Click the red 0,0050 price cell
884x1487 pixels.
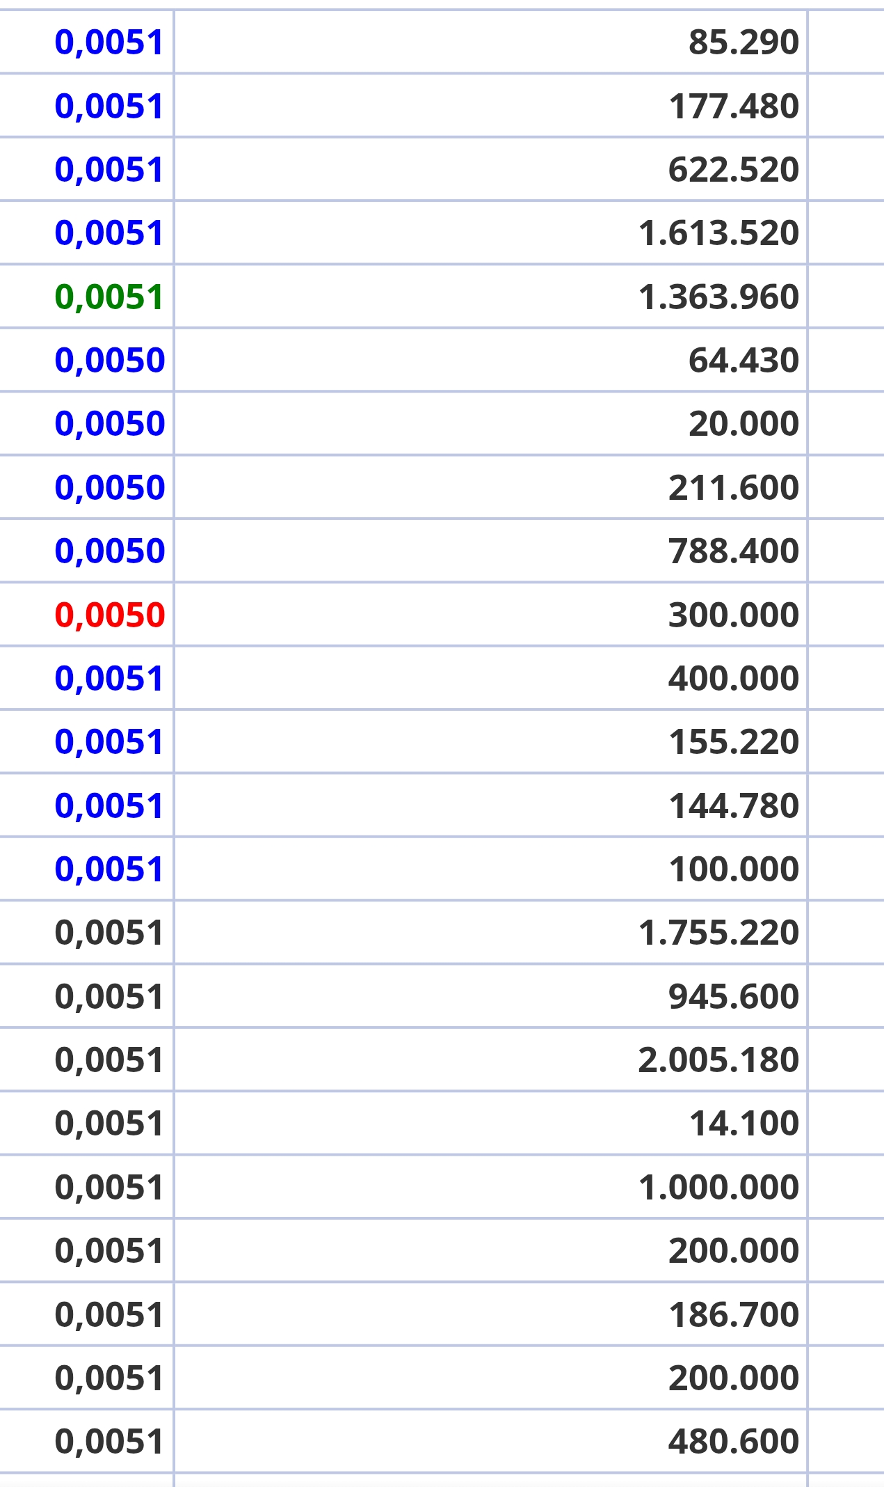click(110, 615)
